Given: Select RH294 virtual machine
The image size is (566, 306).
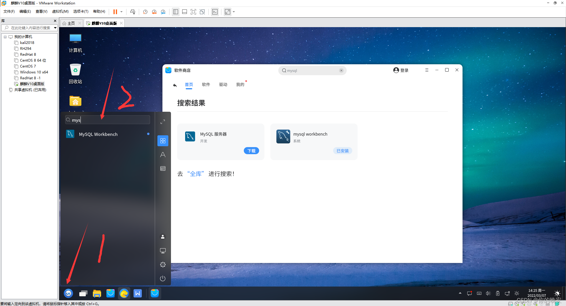Looking at the screenshot, I should [25, 49].
